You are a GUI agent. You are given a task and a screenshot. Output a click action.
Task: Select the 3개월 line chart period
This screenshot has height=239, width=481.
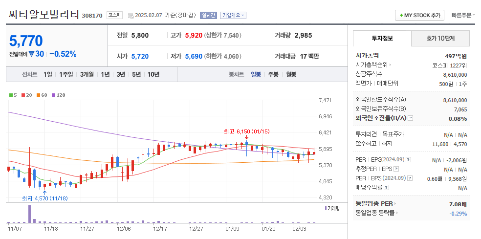(87, 74)
